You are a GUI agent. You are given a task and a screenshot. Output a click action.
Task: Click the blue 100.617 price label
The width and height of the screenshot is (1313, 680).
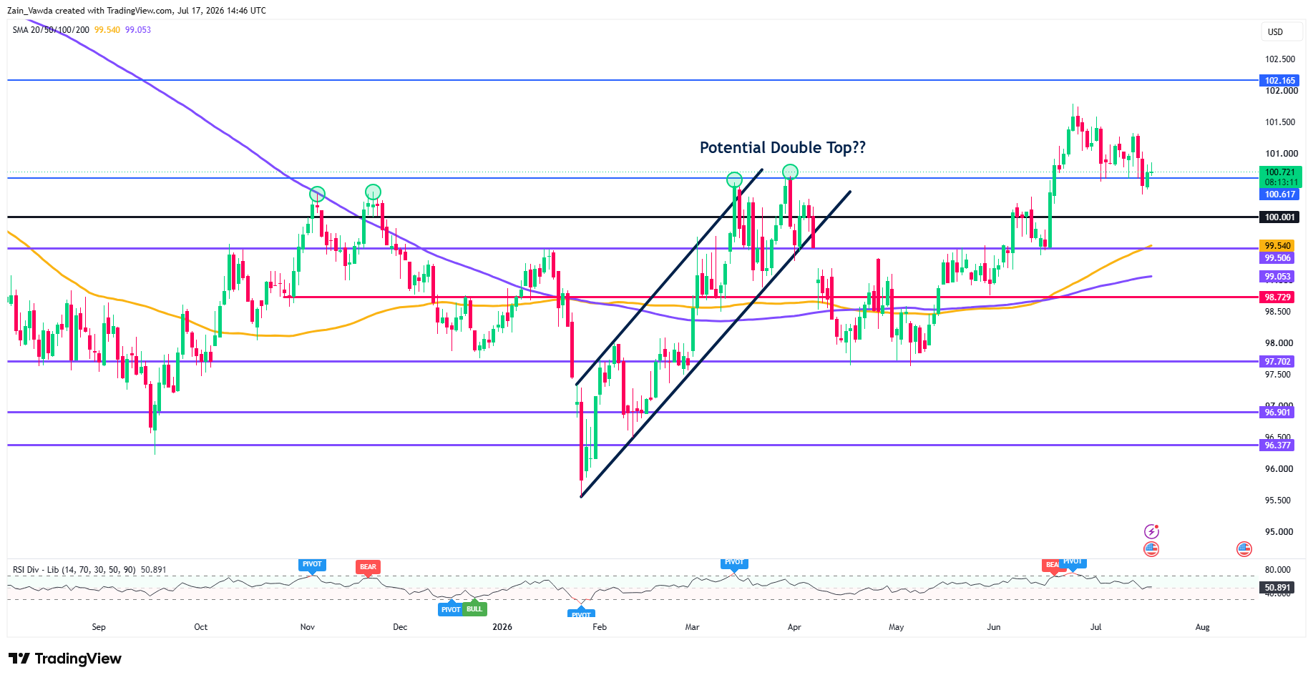click(1280, 194)
